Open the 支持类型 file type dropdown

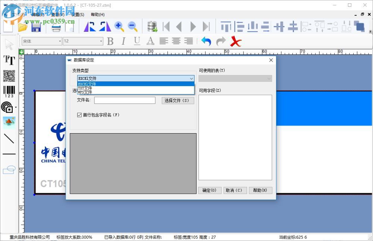point(191,79)
